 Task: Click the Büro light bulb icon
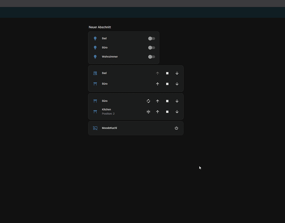point(95,48)
